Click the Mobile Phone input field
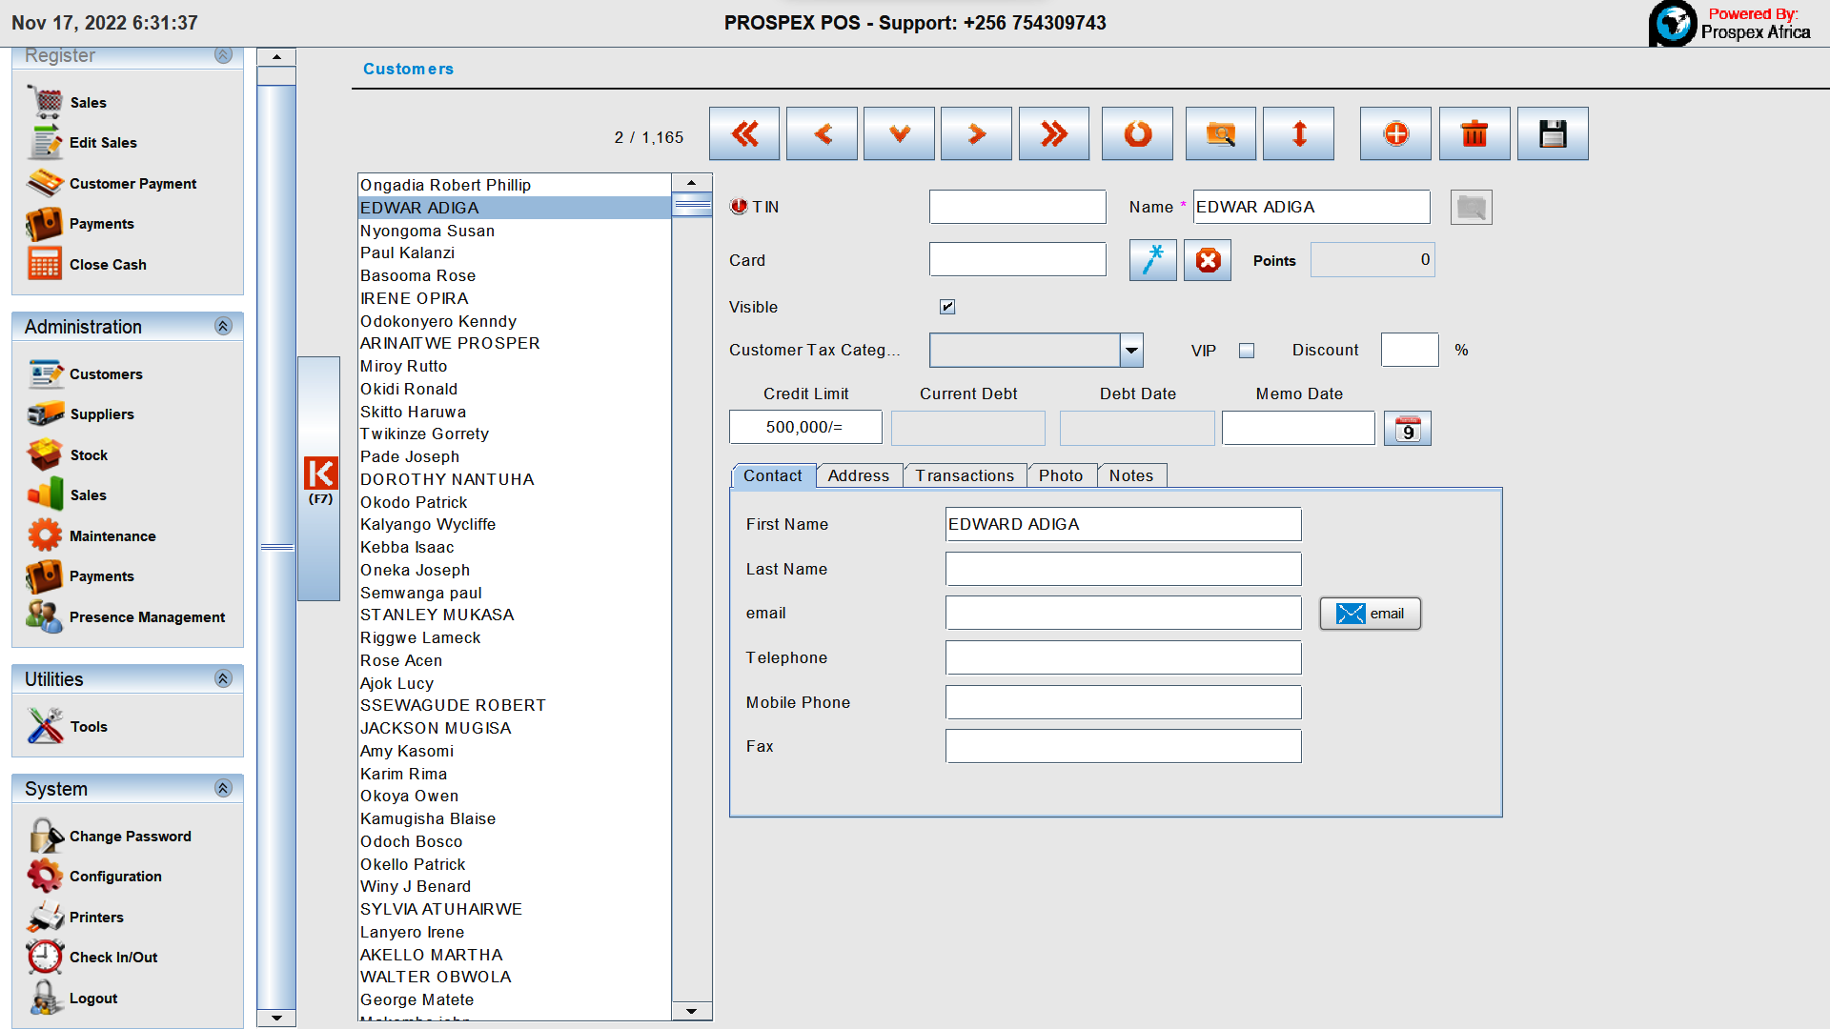 coord(1123,702)
